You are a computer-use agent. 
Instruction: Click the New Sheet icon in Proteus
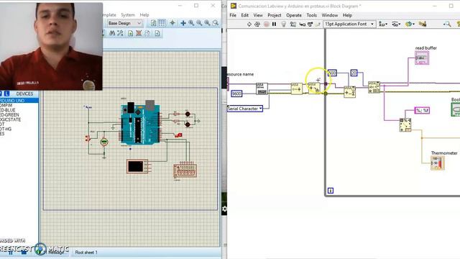(131, 34)
